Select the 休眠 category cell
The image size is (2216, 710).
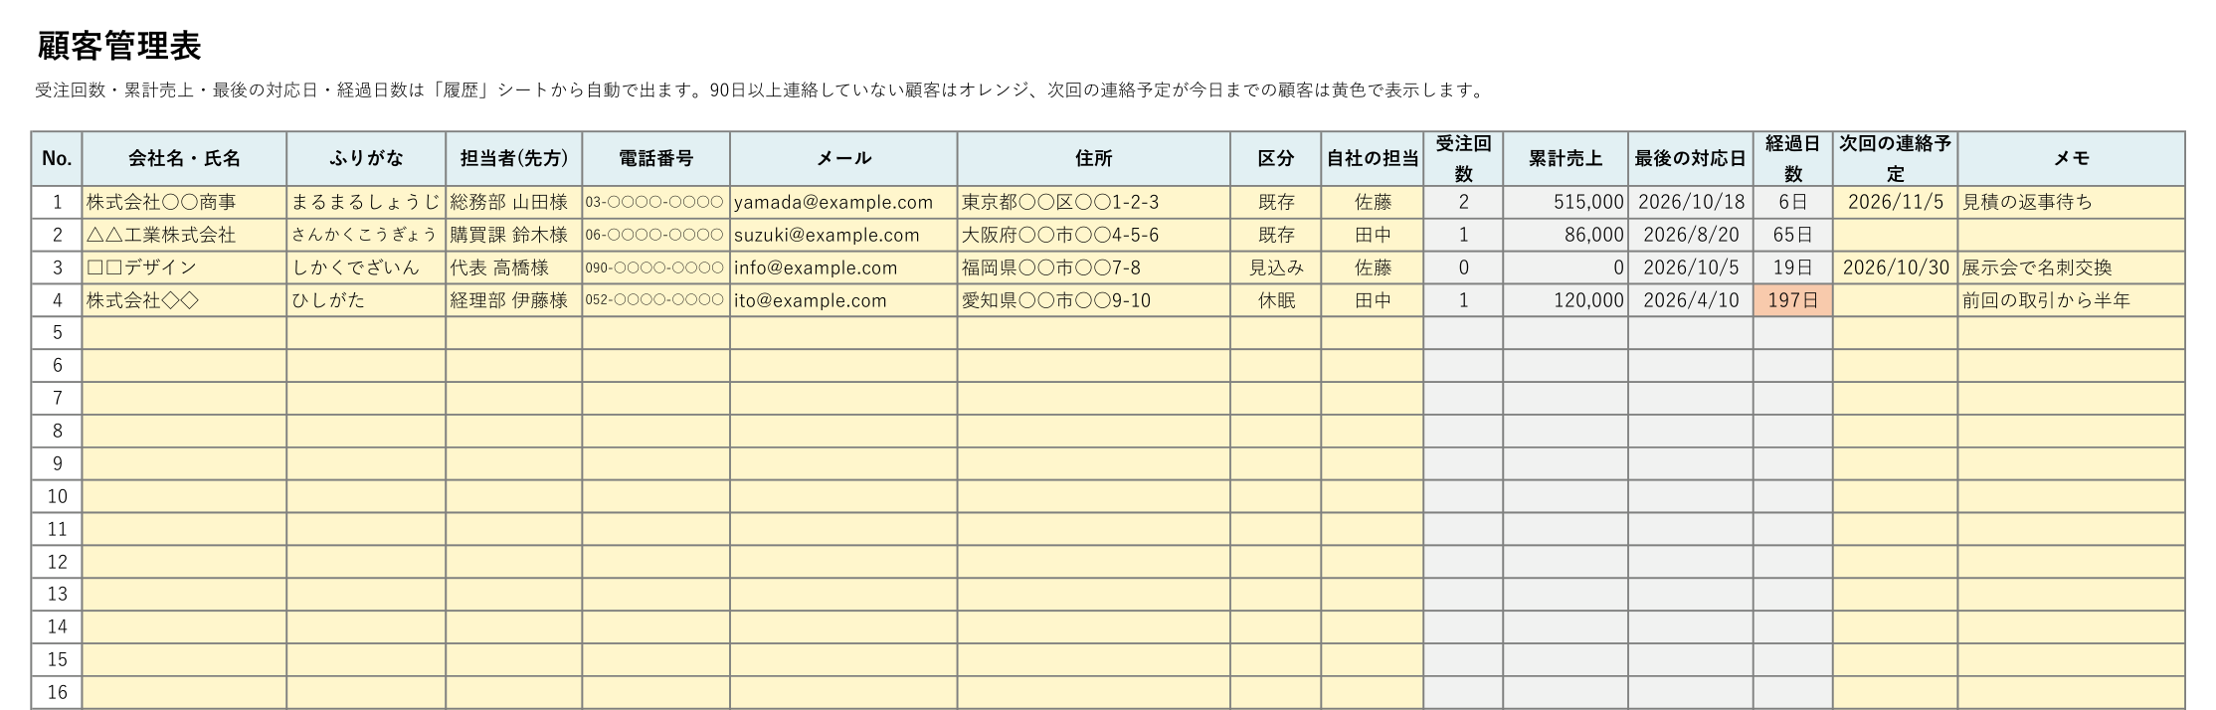click(x=1276, y=300)
